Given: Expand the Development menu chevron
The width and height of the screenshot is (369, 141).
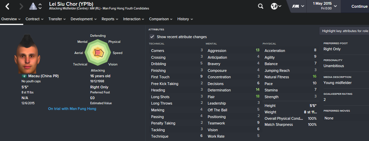Looking at the screenshot, I should coord(95,19).
